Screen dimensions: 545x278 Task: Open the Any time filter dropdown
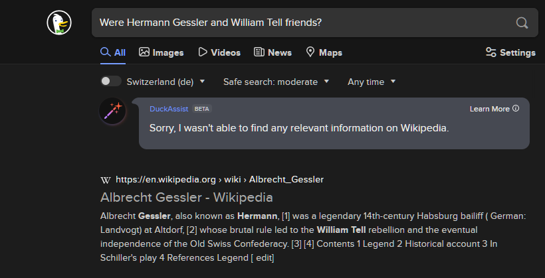click(x=372, y=82)
